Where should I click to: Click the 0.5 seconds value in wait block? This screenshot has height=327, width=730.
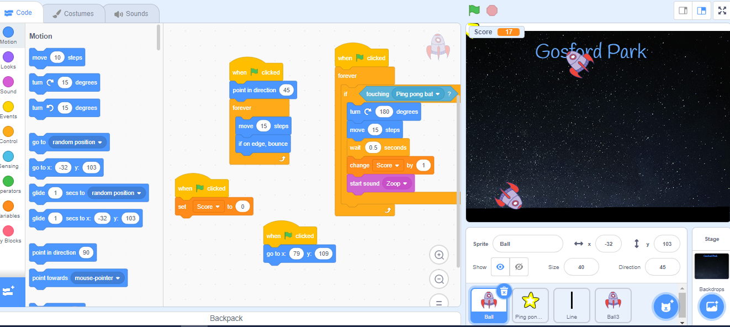tap(373, 147)
